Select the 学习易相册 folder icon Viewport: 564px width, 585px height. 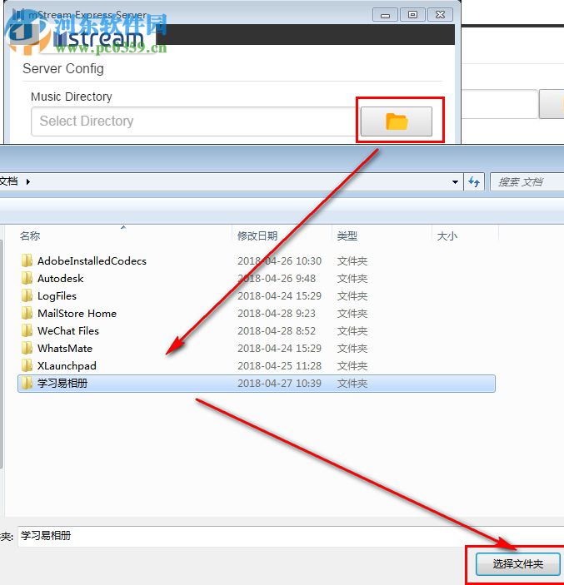click(27, 383)
